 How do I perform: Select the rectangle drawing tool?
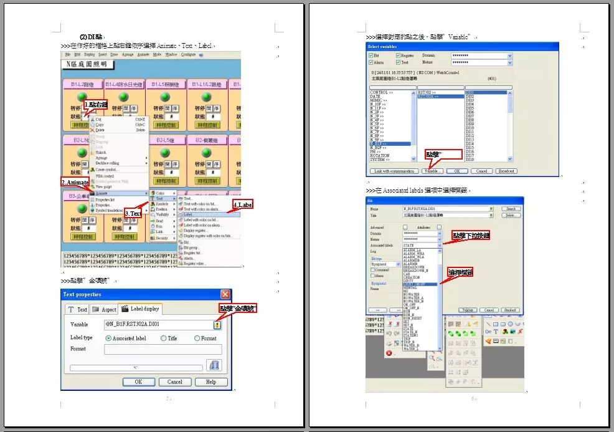tap(496, 324)
